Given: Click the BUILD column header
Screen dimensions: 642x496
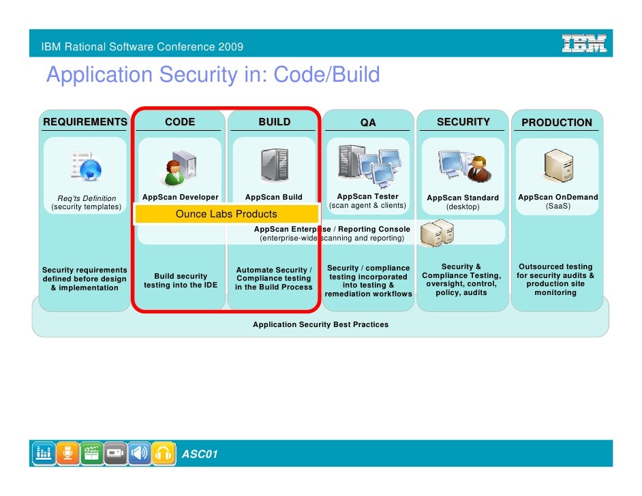Looking at the screenshot, I should coord(275,122).
